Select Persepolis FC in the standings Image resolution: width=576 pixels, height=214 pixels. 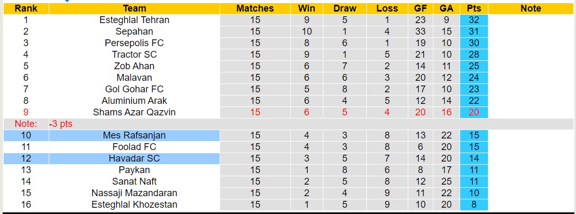point(134,43)
